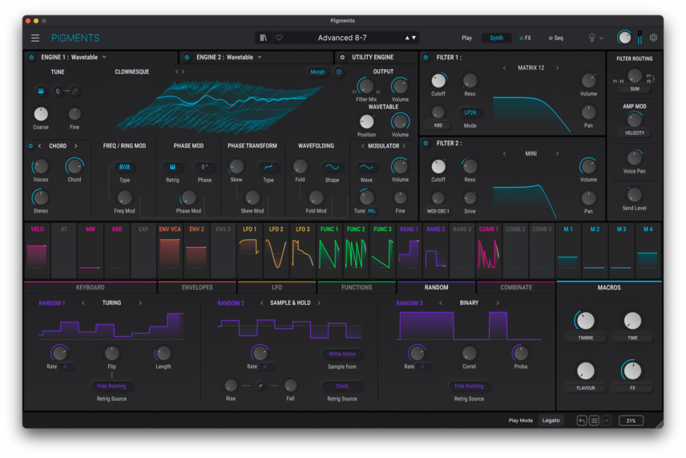Click the Filter Routing SUM button

(635, 89)
